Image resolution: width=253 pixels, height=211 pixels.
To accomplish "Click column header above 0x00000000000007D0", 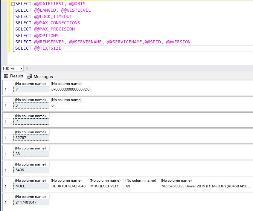I will coord(71,84).
